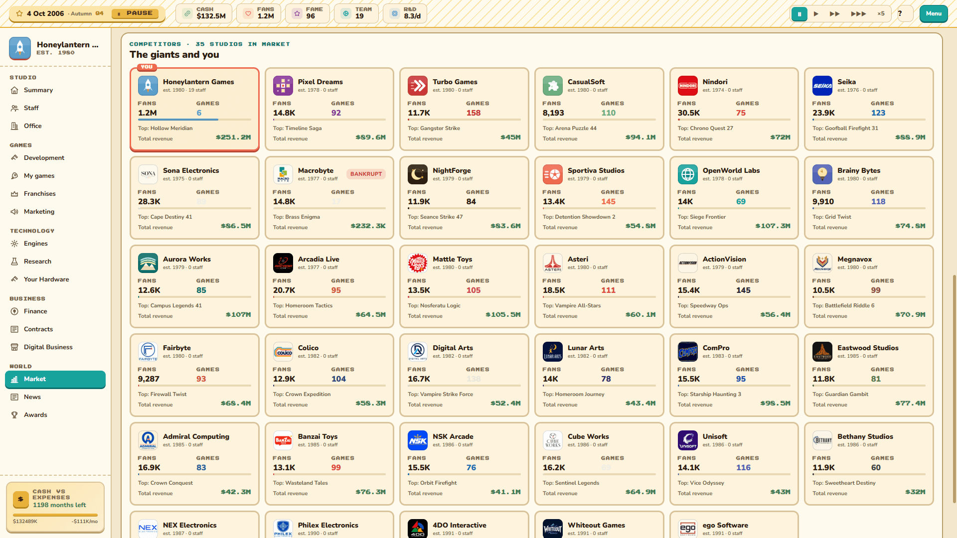Image resolution: width=957 pixels, height=538 pixels.
Task: Click the OpenWorld Labs globe icon
Action: (x=688, y=174)
